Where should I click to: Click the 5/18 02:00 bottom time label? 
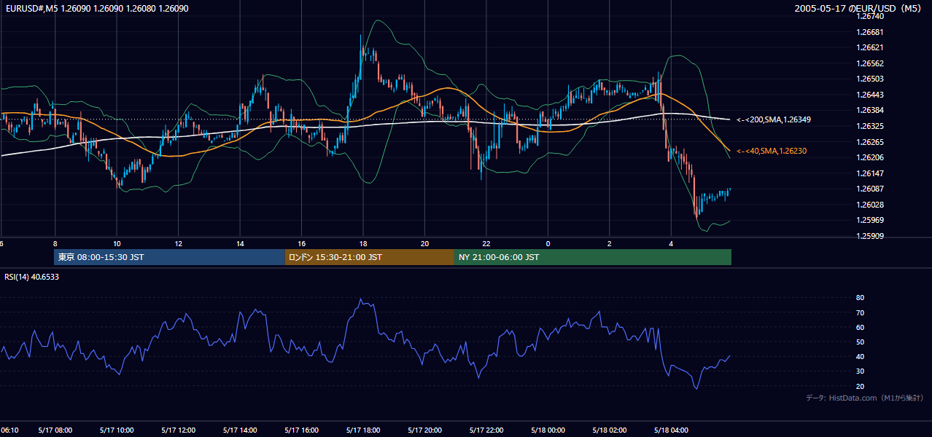pyautogui.click(x=610, y=430)
